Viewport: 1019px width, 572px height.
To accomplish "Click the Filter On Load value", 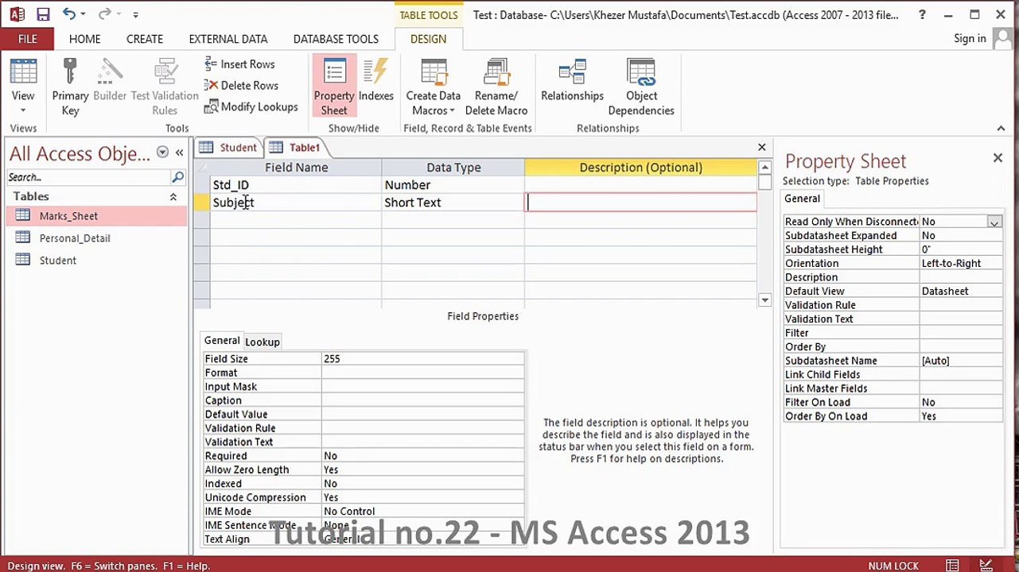I will [x=961, y=403].
